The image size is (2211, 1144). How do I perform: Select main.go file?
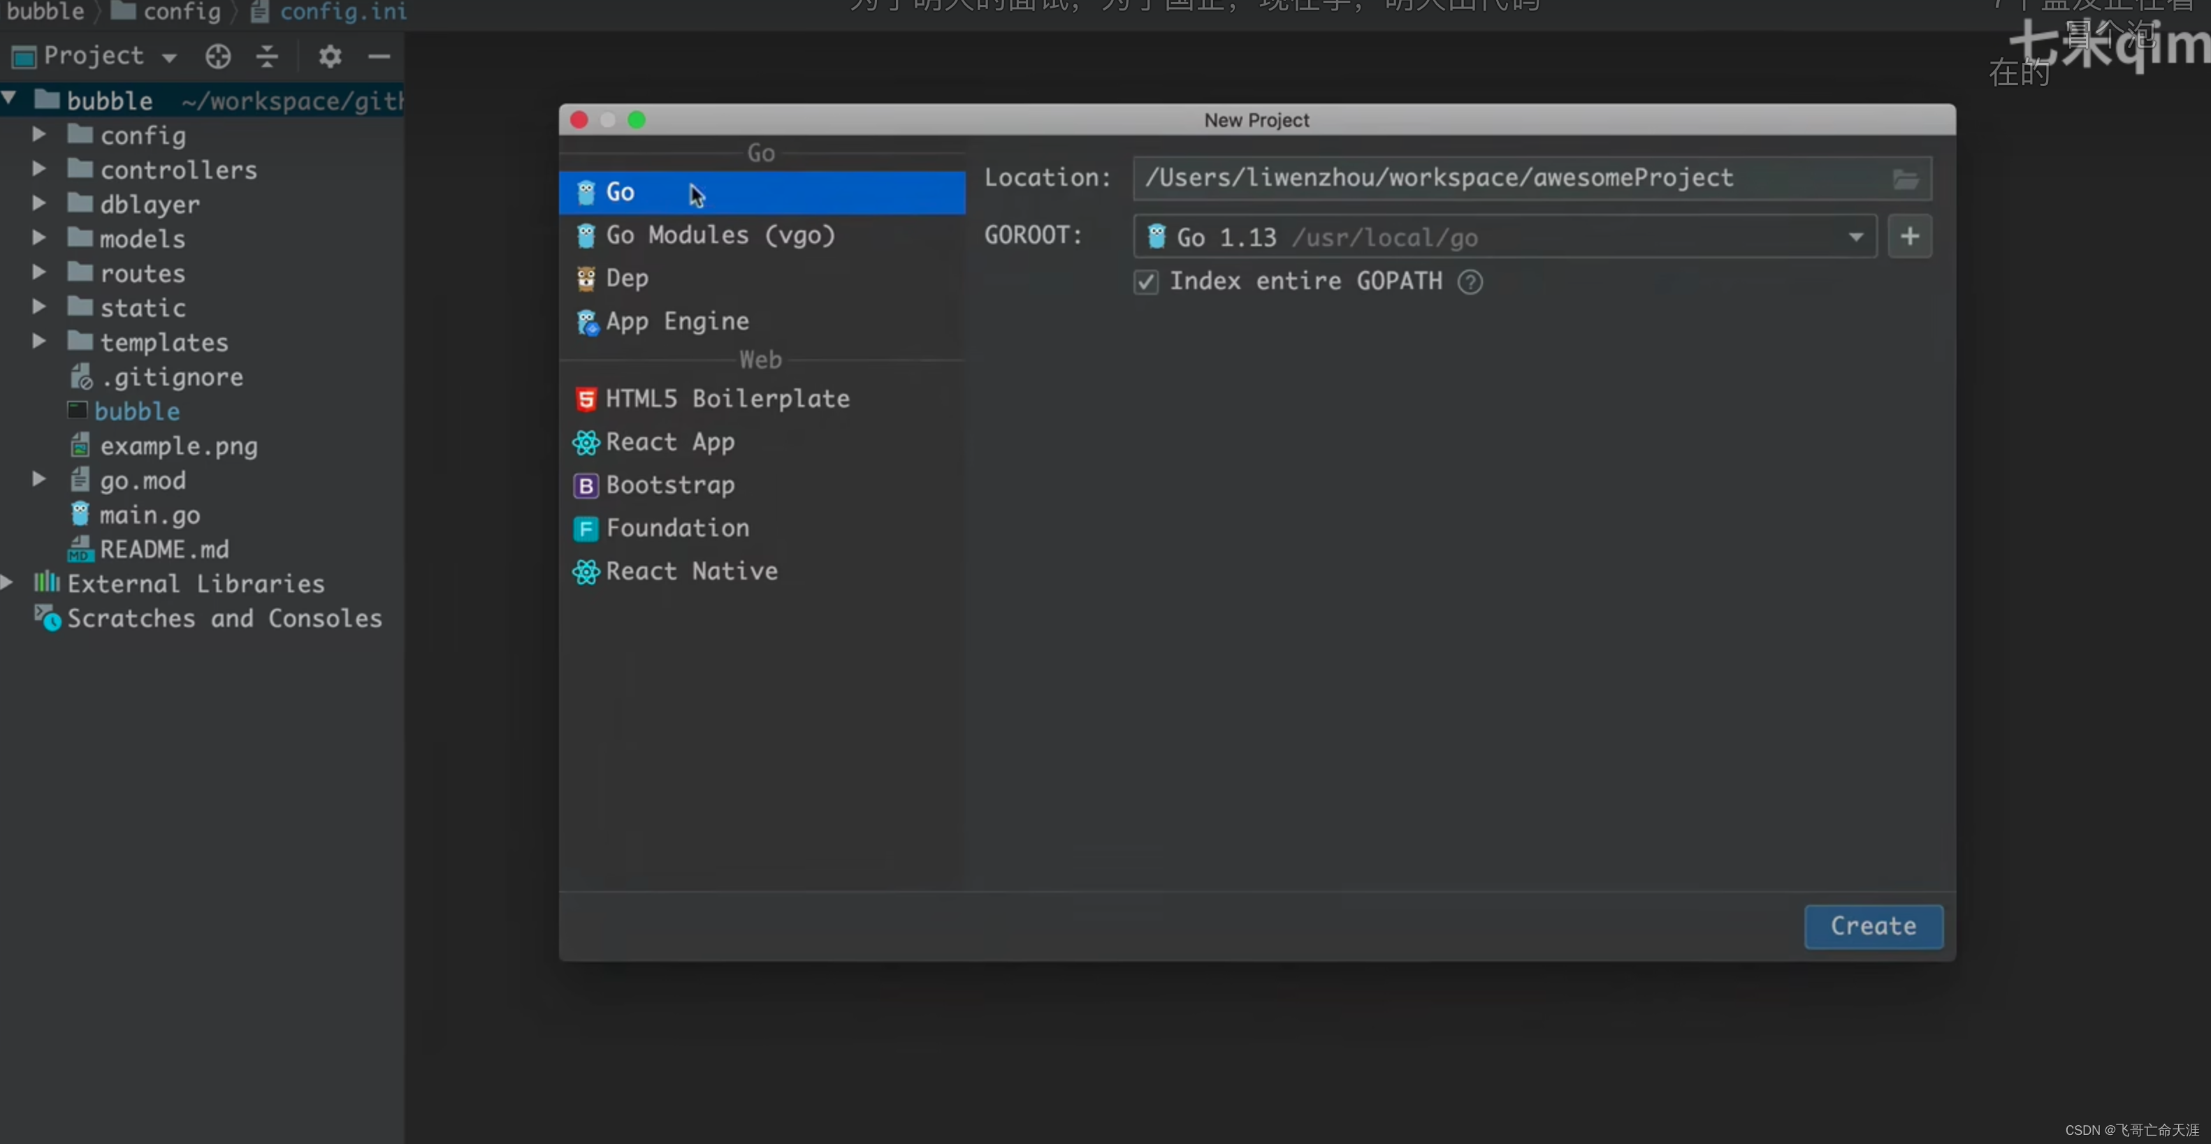point(150,515)
